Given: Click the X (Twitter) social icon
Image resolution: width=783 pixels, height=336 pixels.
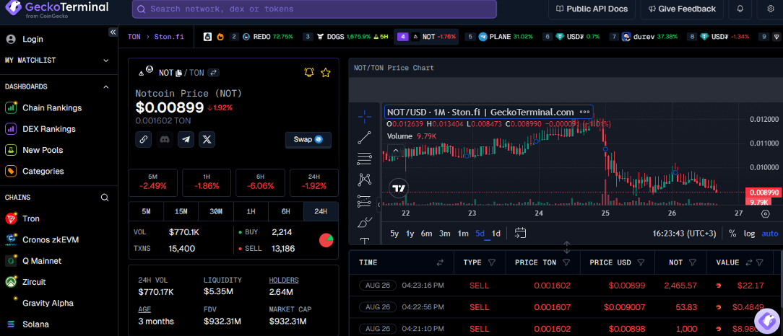Looking at the screenshot, I should click(207, 140).
